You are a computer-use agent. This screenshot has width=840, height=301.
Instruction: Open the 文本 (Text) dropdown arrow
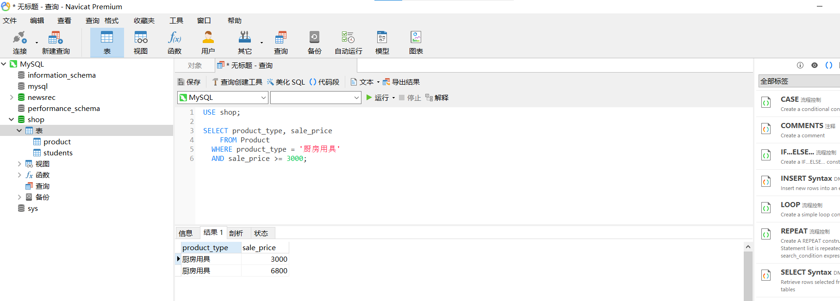tap(378, 82)
